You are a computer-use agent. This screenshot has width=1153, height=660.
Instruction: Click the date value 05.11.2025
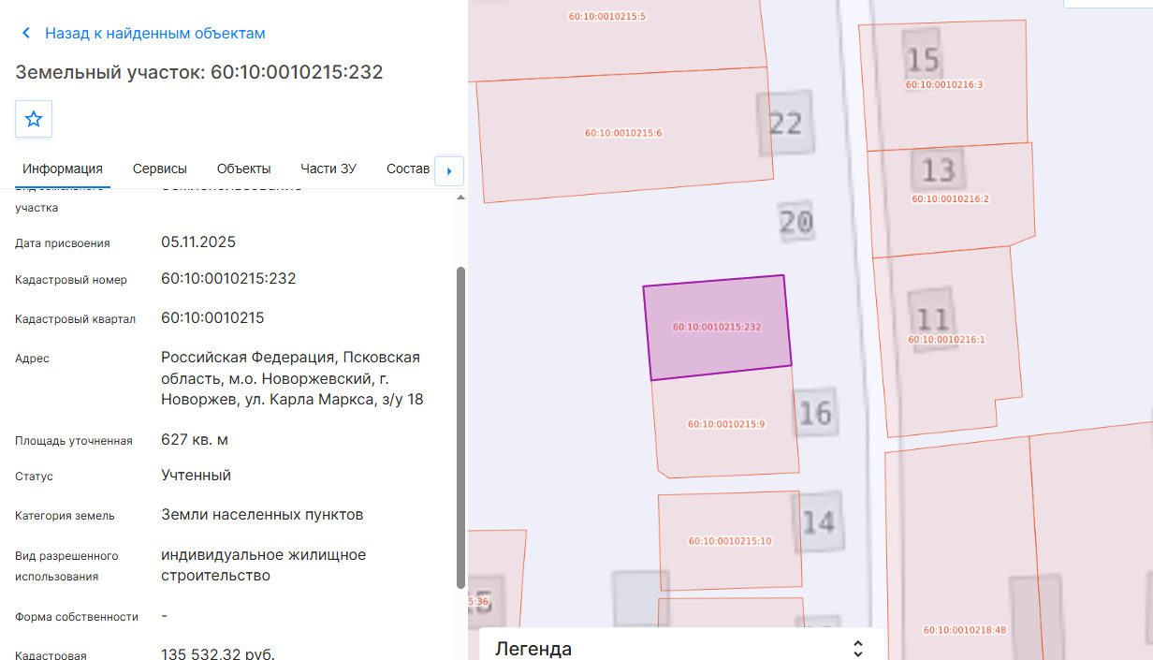[198, 242]
